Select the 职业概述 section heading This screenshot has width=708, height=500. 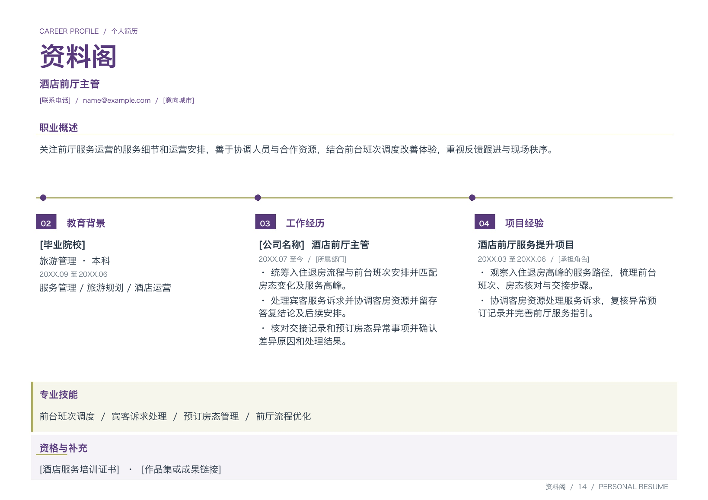tap(59, 127)
